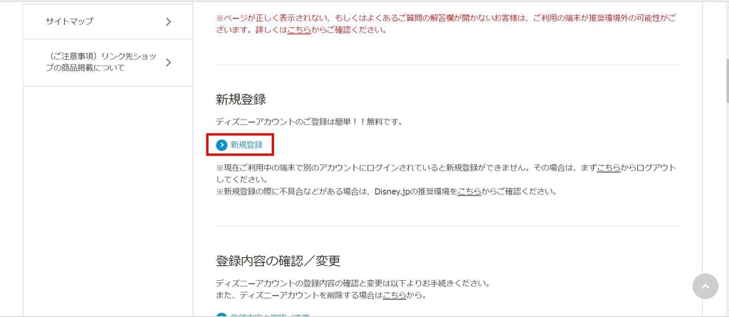Image resolution: width=729 pixels, height=317 pixels.
Task: Expand the サイトマップ chevron arrow
Action: coord(168,21)
